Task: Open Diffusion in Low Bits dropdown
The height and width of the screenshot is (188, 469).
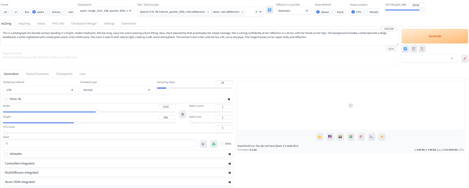Action: 294,11
